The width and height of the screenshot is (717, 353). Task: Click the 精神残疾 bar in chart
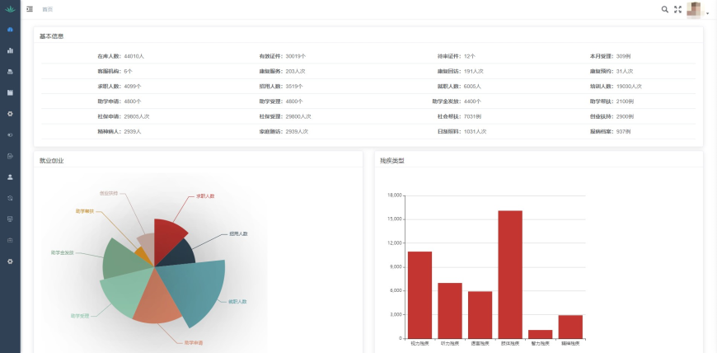[570, 327]
